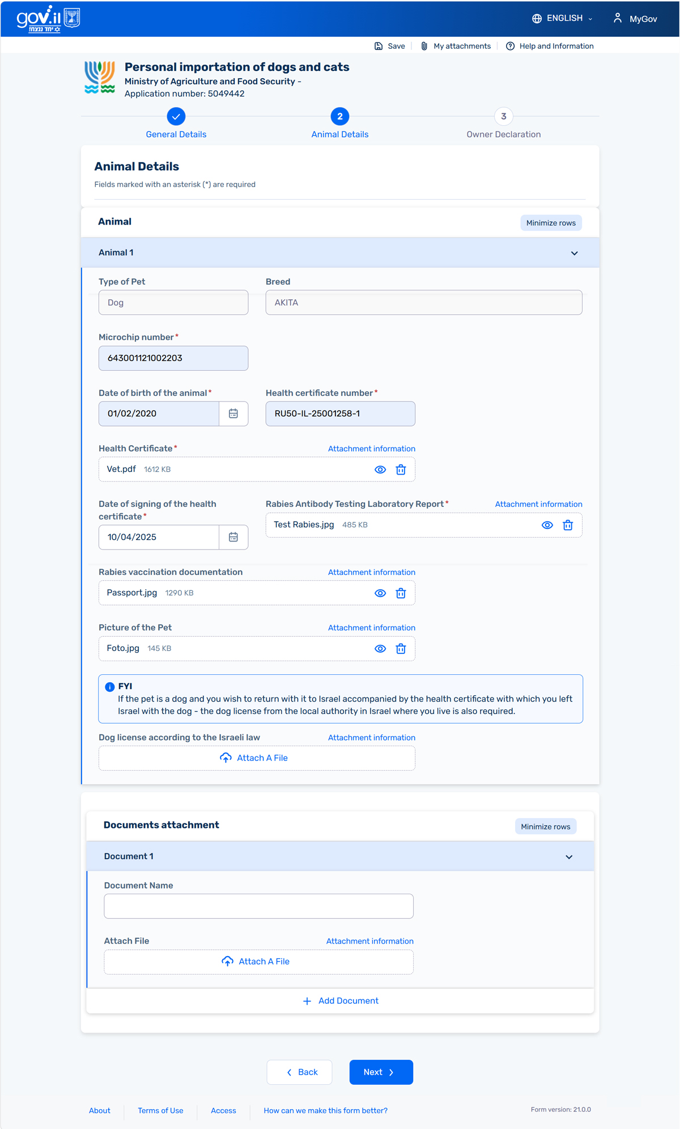Collapse the Document 1 row
The width and height of the screenshot is (680, 1129).
coord(568,857)
